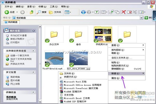Collapse the 详细信息 panel
The width and height of the screenshot is (156, 104).
[33, 92]
